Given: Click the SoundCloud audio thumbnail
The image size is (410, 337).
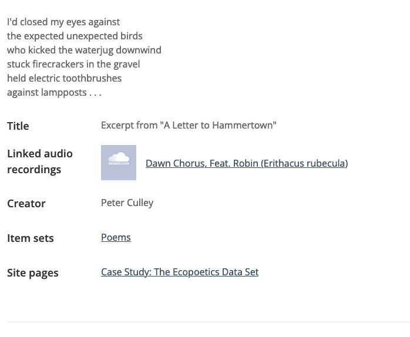Looking at the screenshot, I should coord(119,163).
